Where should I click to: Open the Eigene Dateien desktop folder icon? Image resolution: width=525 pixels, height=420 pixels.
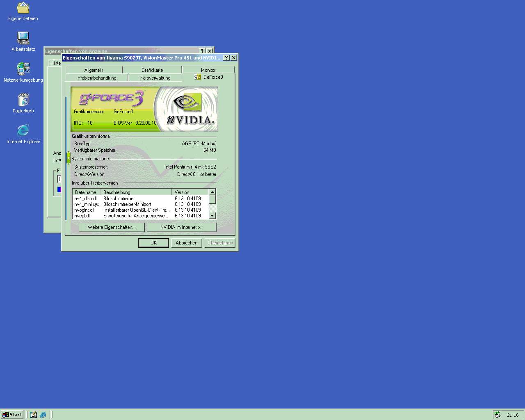tap(23, 11)
